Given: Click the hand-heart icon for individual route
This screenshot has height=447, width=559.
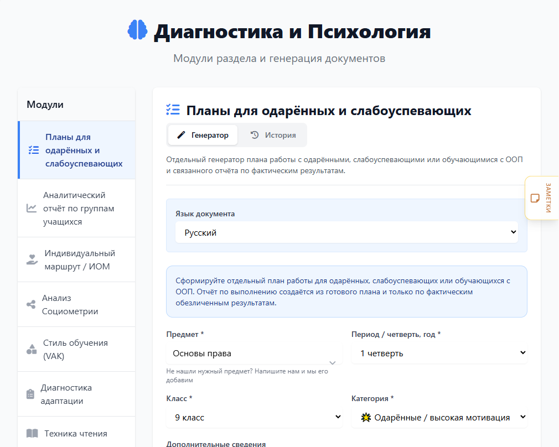Looking at the screenshot, I should [x=32, y=259].
